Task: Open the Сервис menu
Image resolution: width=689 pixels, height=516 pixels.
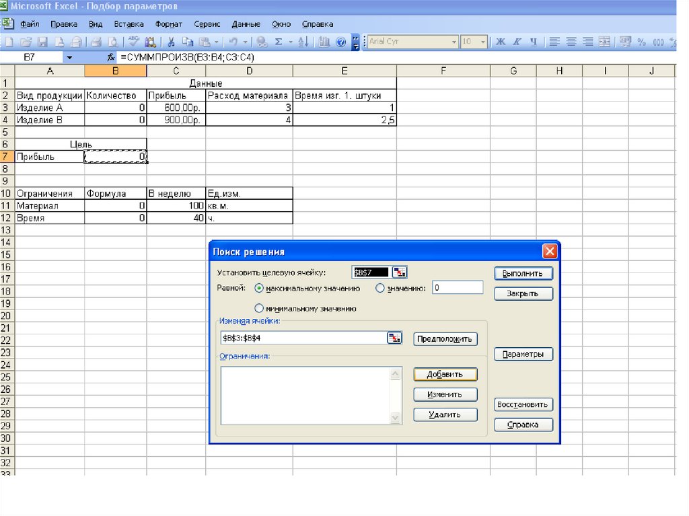Action: [207, 24]
